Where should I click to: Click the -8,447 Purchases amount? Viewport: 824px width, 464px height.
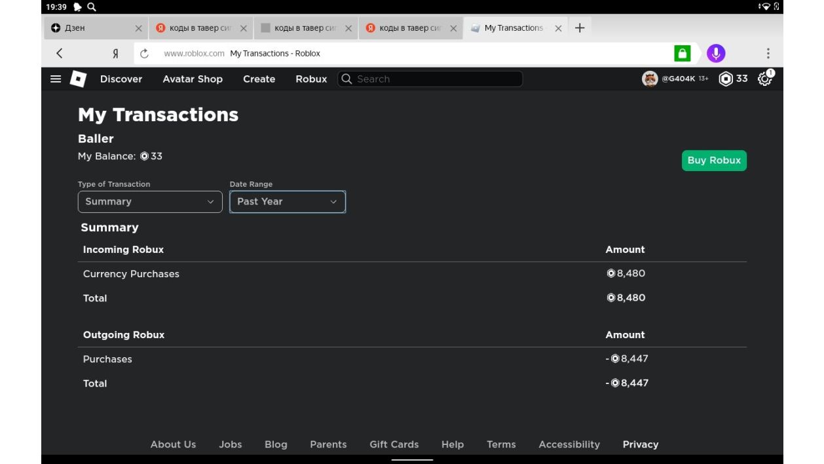pyautogui.click(x=627, y=358)
